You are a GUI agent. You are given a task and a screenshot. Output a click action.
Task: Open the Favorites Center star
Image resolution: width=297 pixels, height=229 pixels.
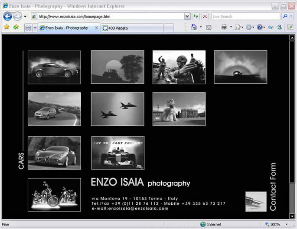(x=7, y=27)
